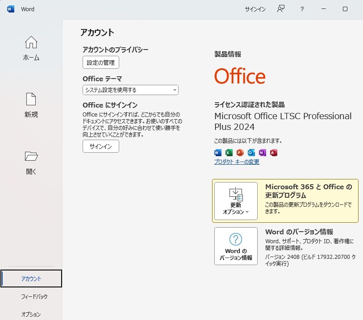363x320 pixels.
Task: Click the help question mark icon
Action: [302, 9]
